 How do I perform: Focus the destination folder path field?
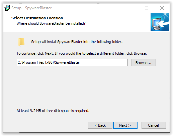72,62
